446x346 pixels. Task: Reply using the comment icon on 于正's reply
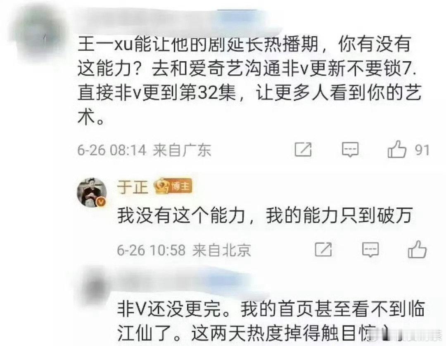pos(370,250)
